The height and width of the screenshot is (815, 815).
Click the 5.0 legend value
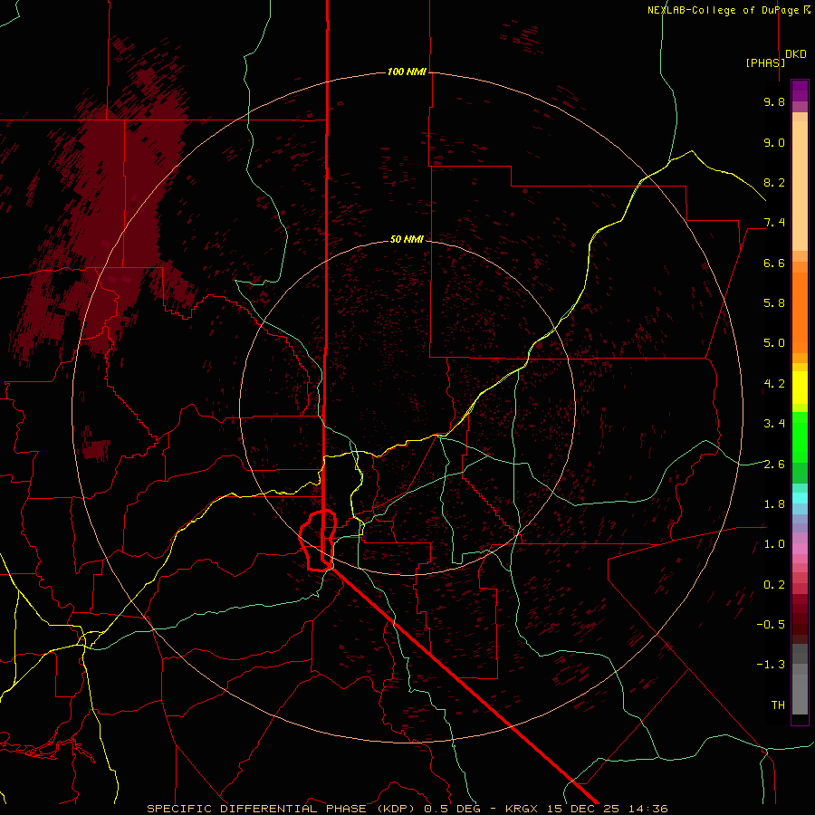click(x=774, y=343)
